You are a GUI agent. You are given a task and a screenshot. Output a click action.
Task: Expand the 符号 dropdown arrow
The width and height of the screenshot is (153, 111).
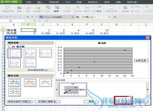pyautogui.click(x=141, y=7)
